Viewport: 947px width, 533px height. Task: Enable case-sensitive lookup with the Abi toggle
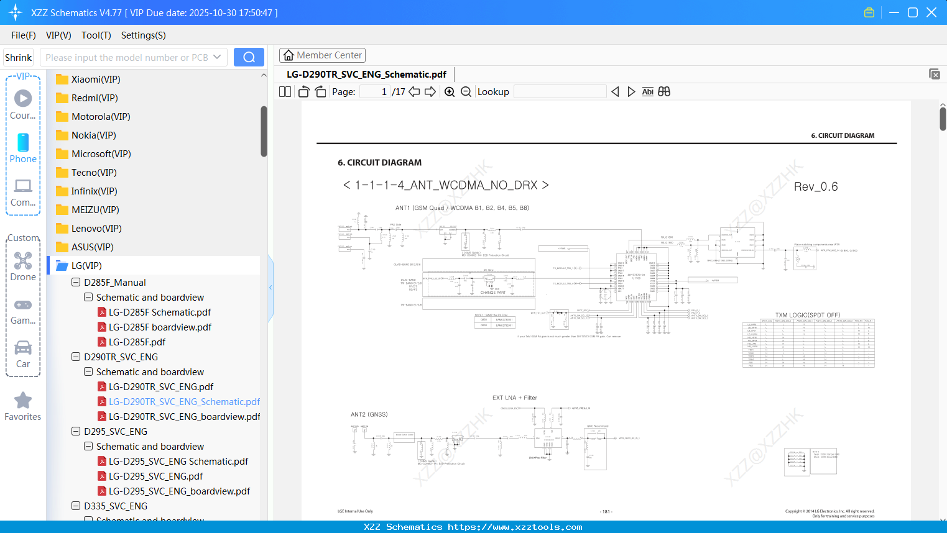pos(647,91)
